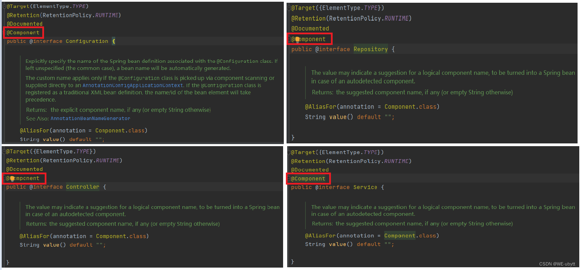Click the closing brace in Service panel
Viewport: 581px width, 270px height.
point(293,262)
